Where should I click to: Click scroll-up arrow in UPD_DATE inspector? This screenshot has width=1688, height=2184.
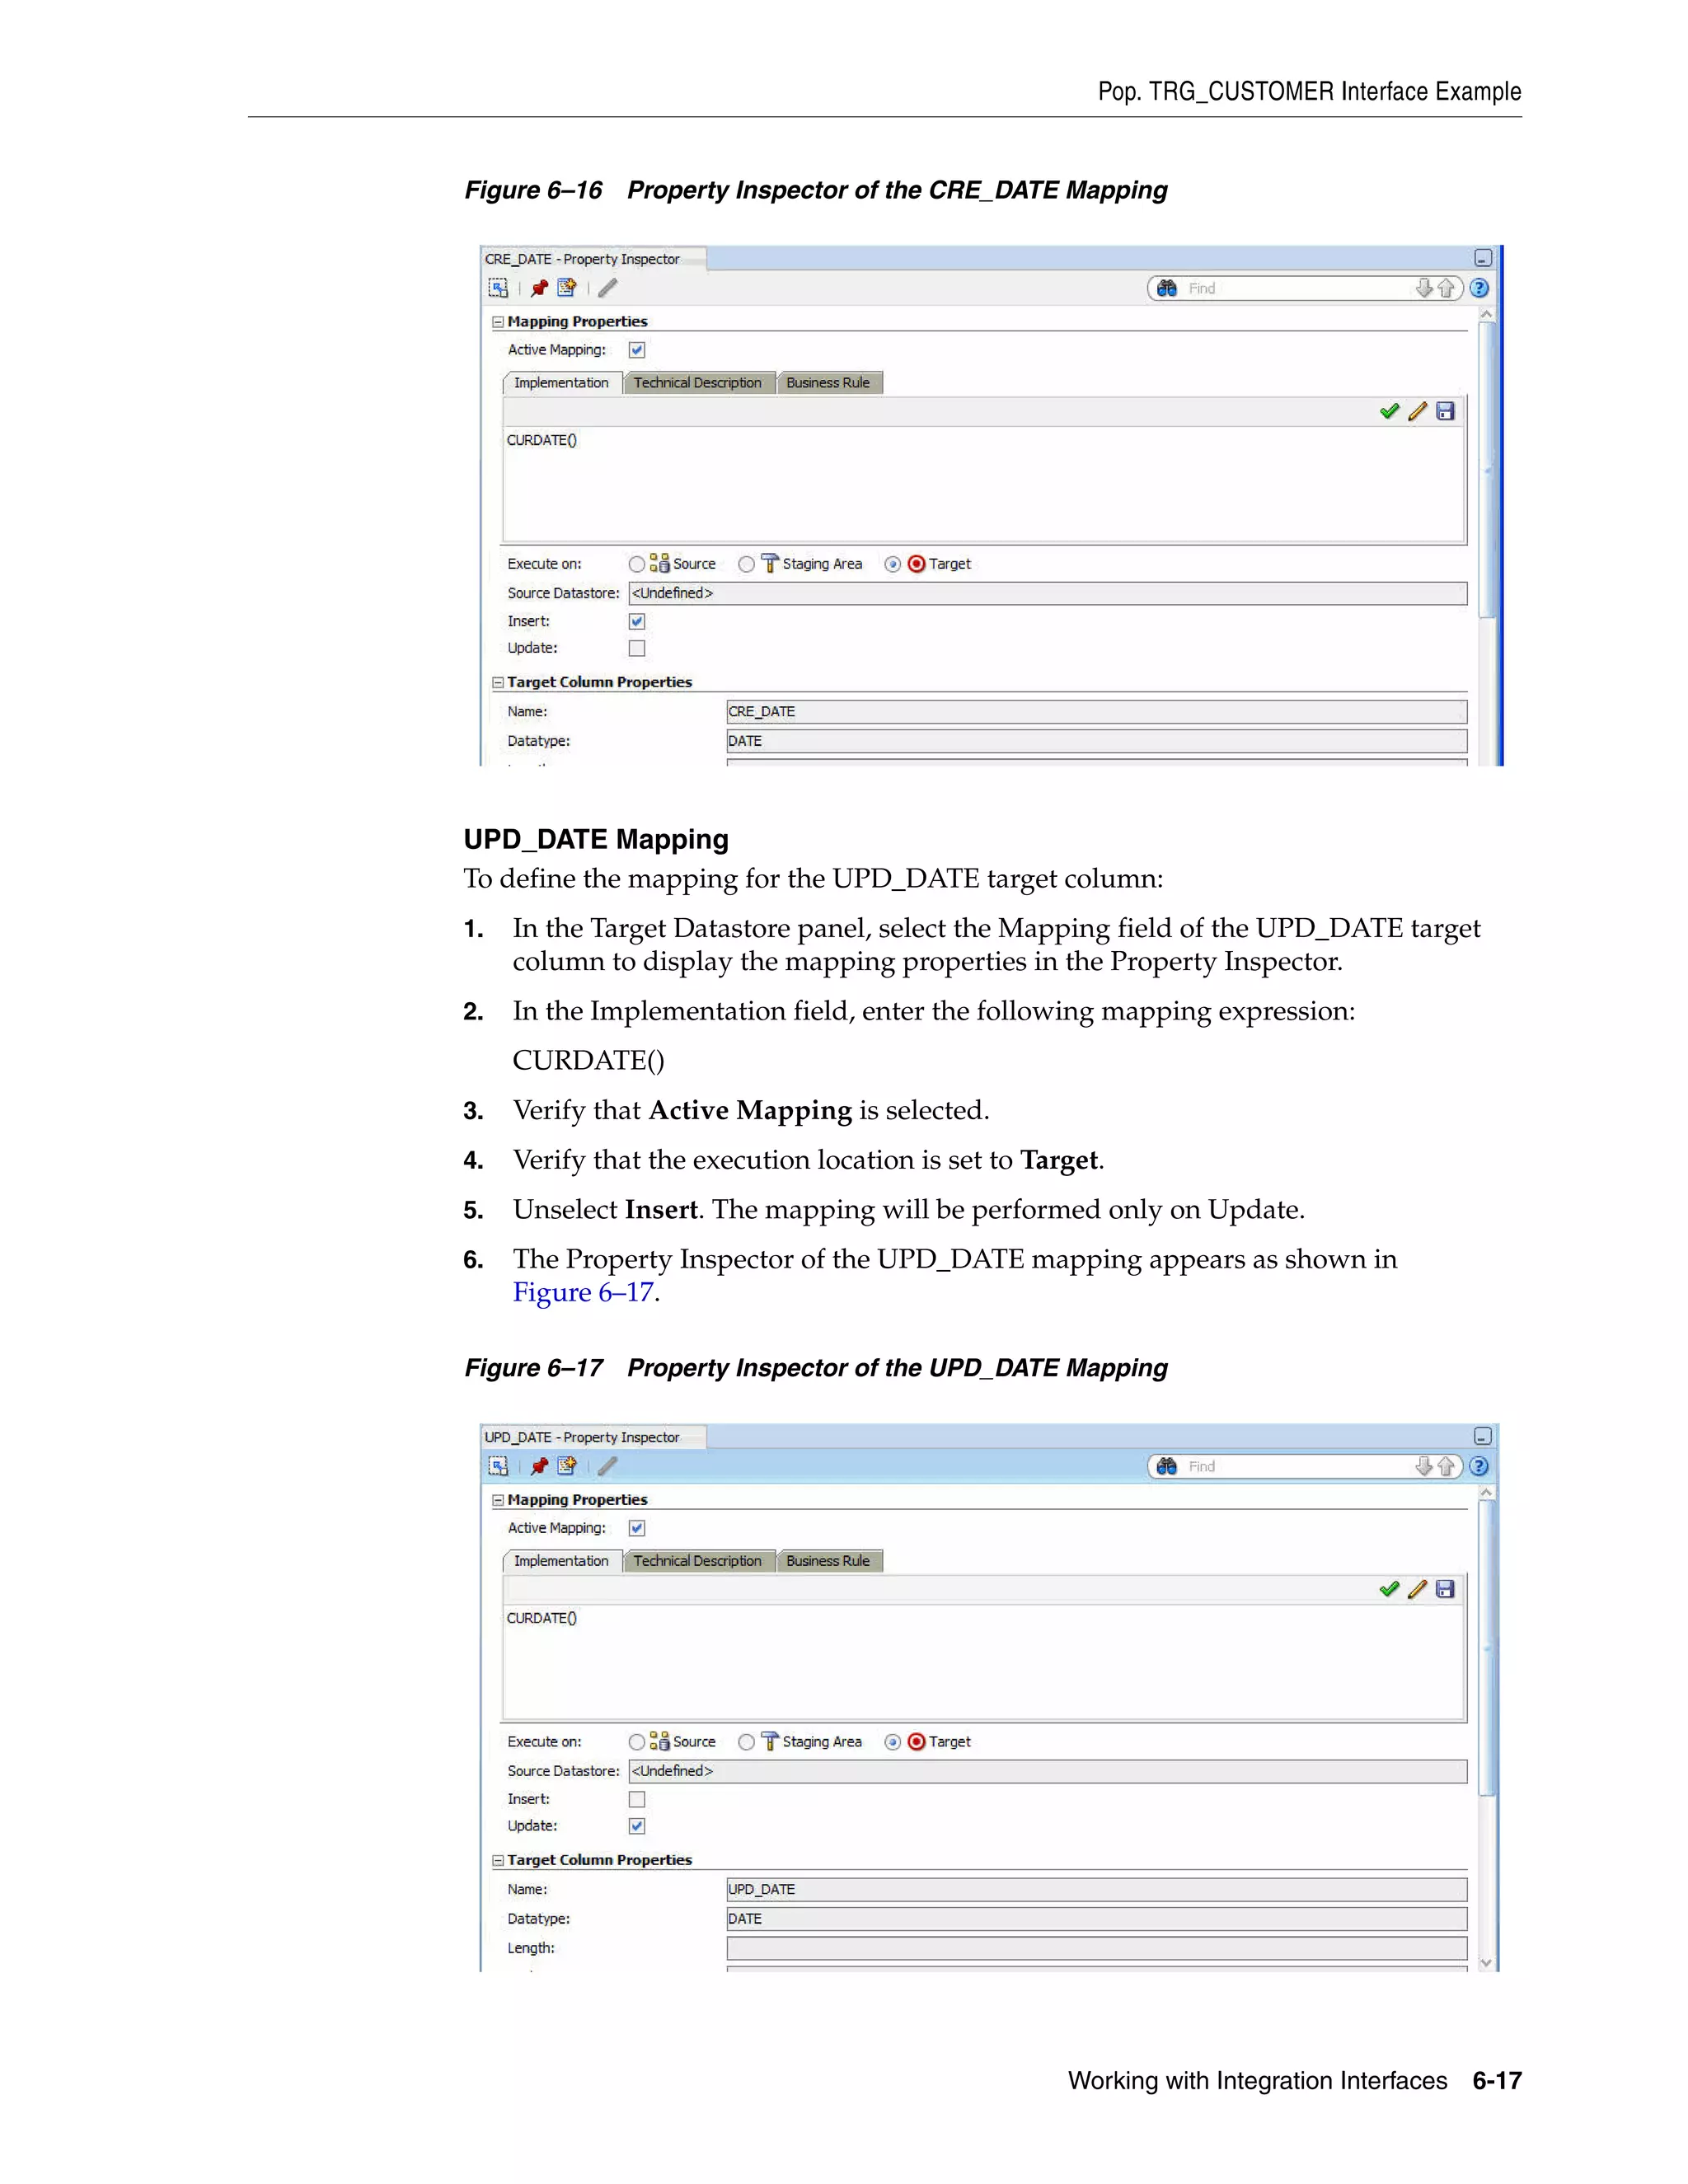point(1487,1492)
